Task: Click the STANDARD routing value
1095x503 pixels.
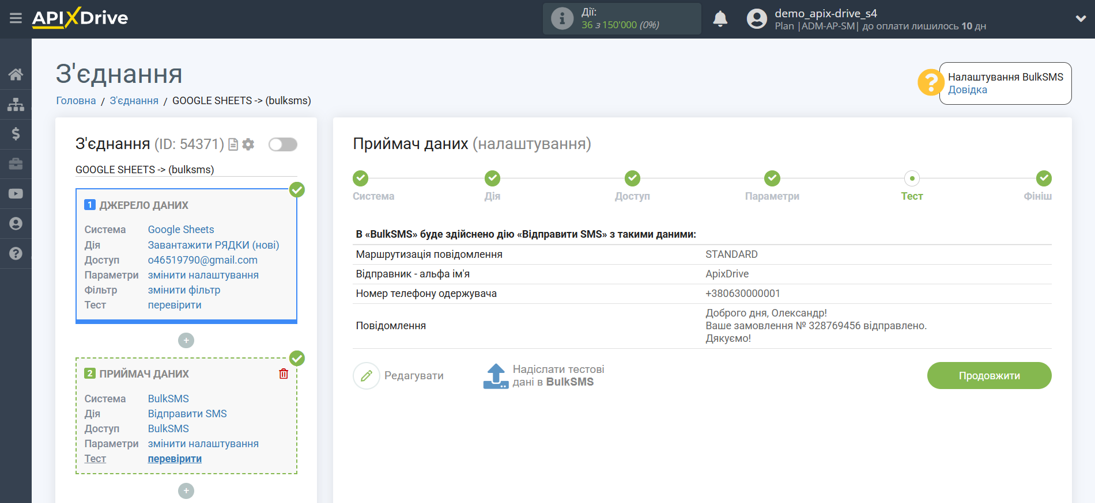Action: pyautogui.click(x=731, y=254)
